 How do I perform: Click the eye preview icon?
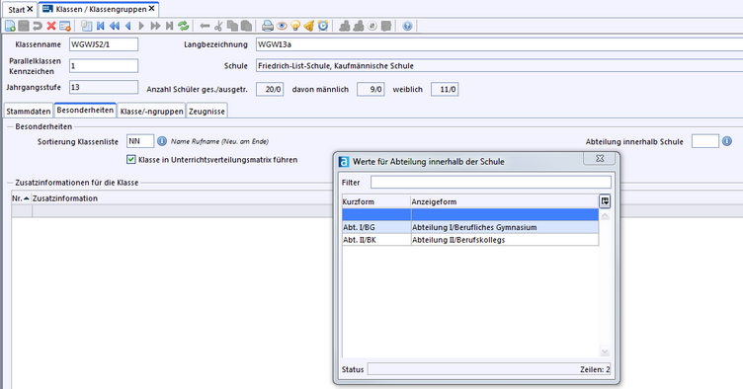282,26
